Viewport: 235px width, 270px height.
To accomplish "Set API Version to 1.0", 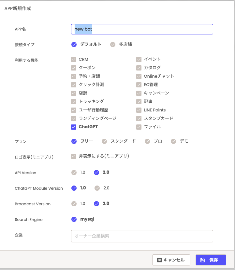I will (74, 173).
